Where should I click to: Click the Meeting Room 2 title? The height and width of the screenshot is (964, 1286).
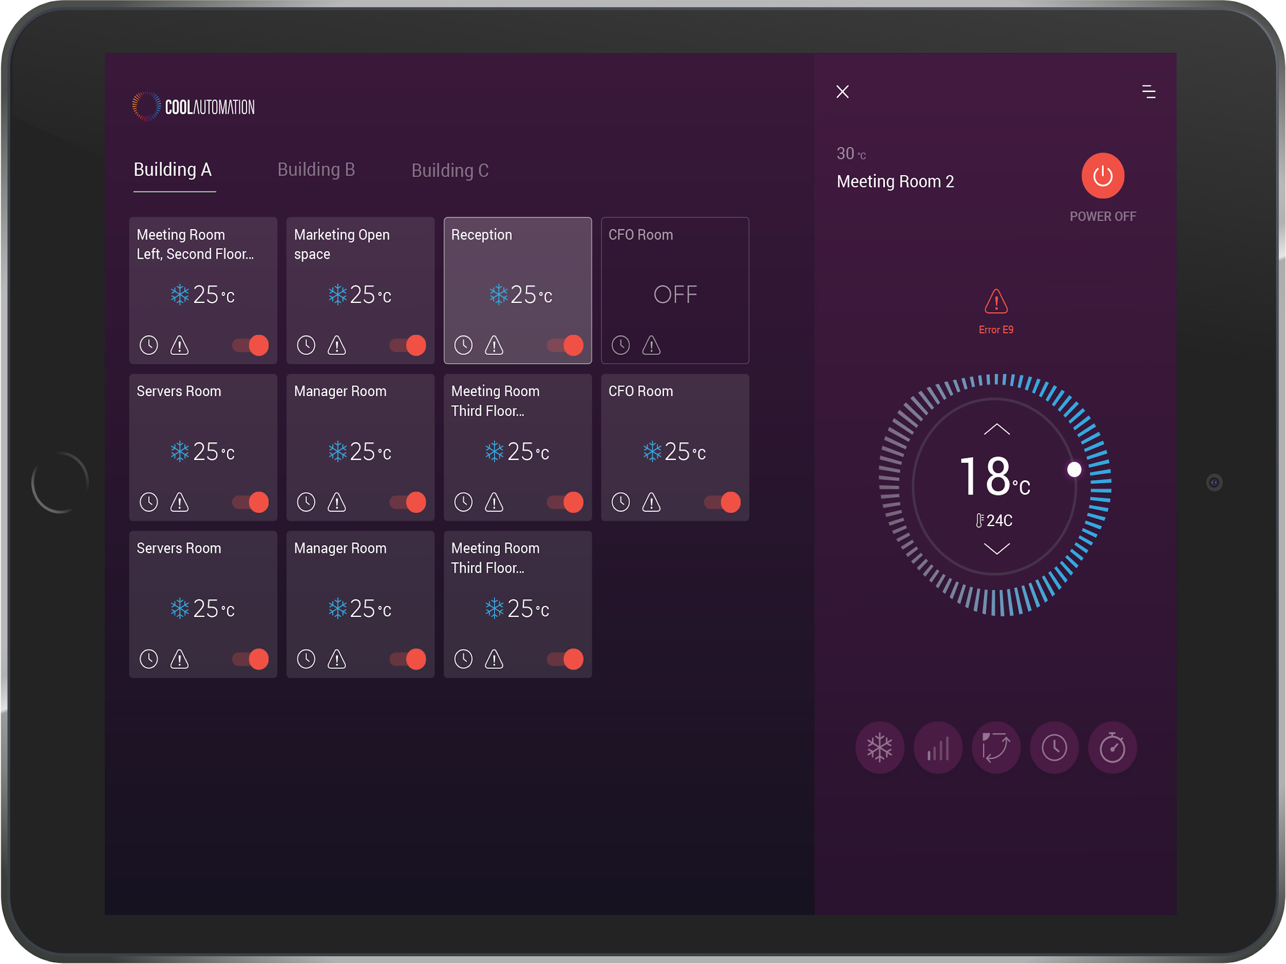point(895,181)
